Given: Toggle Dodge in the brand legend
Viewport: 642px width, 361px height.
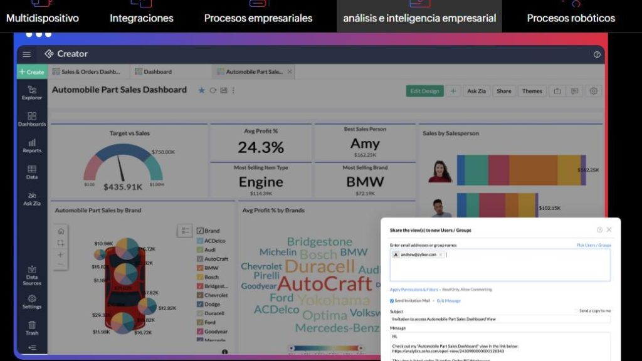Looking at the screenshot, I should pyautogui.click(x=200, y=304).
